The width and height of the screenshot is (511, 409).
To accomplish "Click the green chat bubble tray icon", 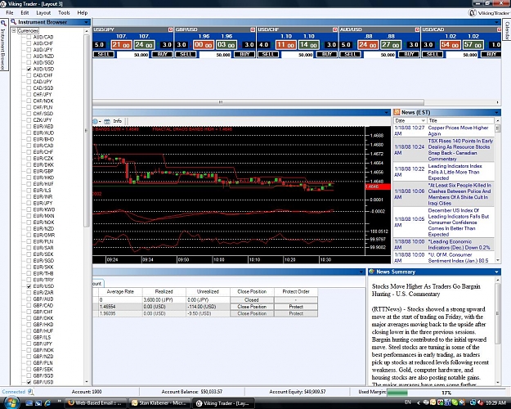I will coord(455,402).
